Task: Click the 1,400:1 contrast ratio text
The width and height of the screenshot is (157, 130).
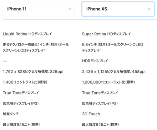Action: (x=25, y=82)
